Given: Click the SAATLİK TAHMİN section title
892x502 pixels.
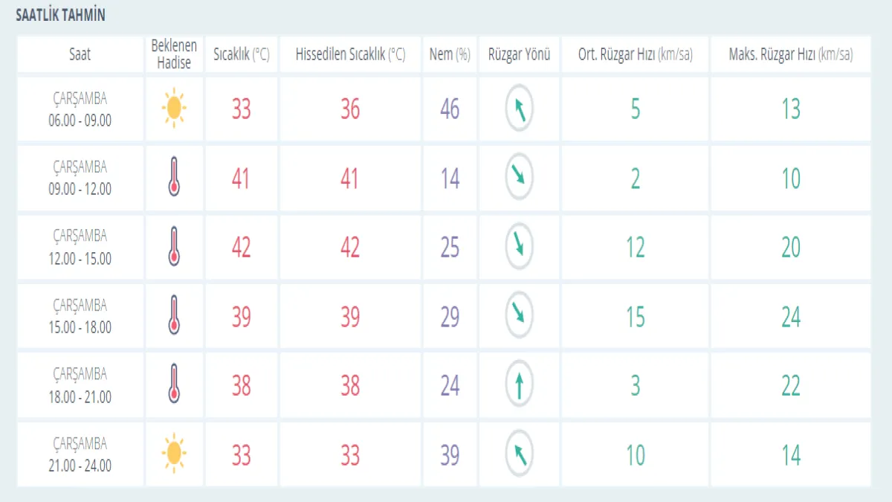Looking at the screenshot, I should (x=61, y=16).
